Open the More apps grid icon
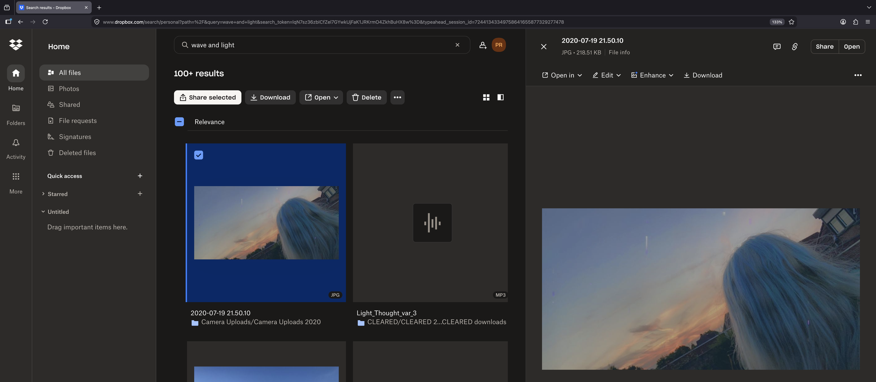Screen dimensions: 876x382 16,176
